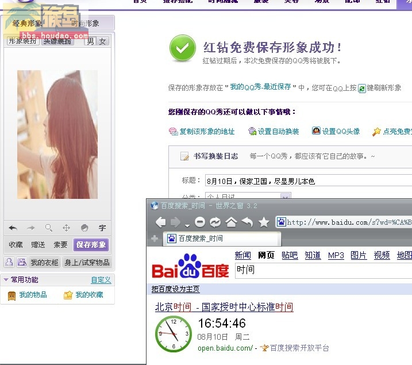Click the picture frame icon beside 我的衣柜

[x=22, y=262]
